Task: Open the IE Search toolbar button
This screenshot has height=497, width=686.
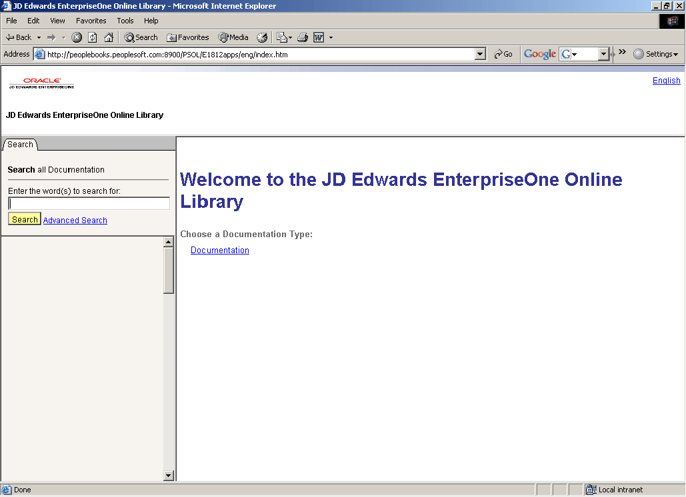Action: click(x=141, y=37)
